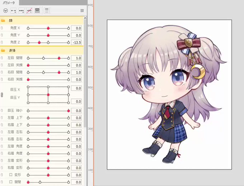This screenshot has height=186, width=244.
Task: Click the red handle on 左目 開閉 slider
Action: pos(59,58)
